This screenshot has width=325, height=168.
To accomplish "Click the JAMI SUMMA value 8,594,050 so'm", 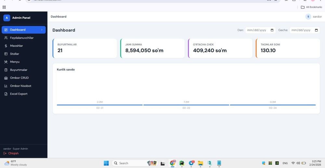I will pyautogui.click(x=144, y=50).
